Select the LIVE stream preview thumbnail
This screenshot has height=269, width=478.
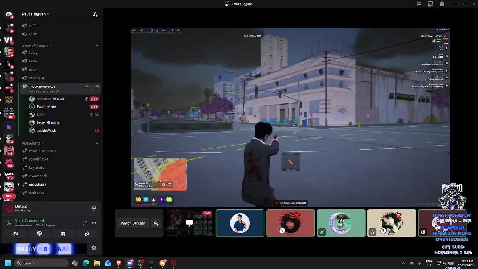tap(189, 223)
